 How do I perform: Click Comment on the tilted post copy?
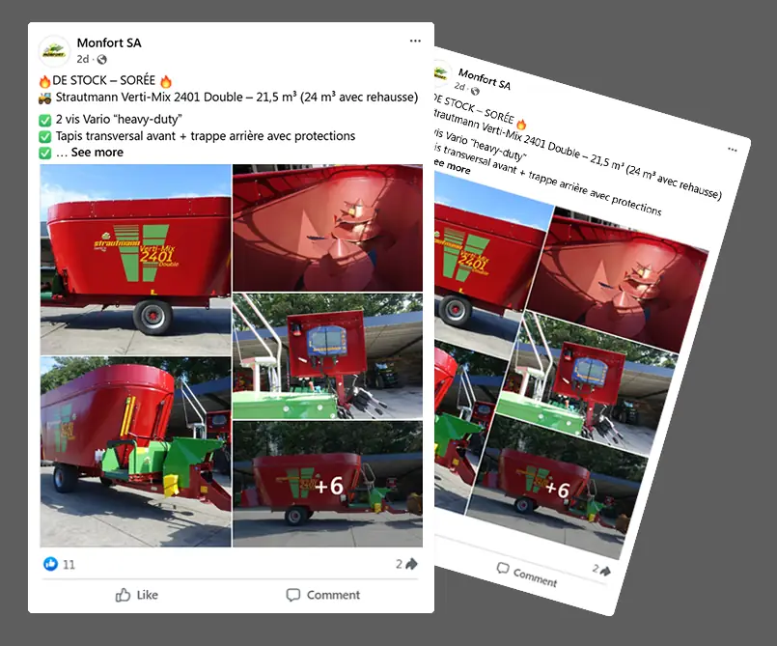527,575
